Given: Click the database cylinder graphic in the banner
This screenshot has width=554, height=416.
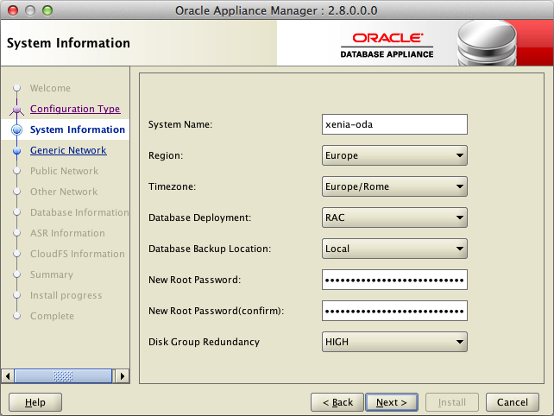Looking at the screenshot, I should pos(487,43).
